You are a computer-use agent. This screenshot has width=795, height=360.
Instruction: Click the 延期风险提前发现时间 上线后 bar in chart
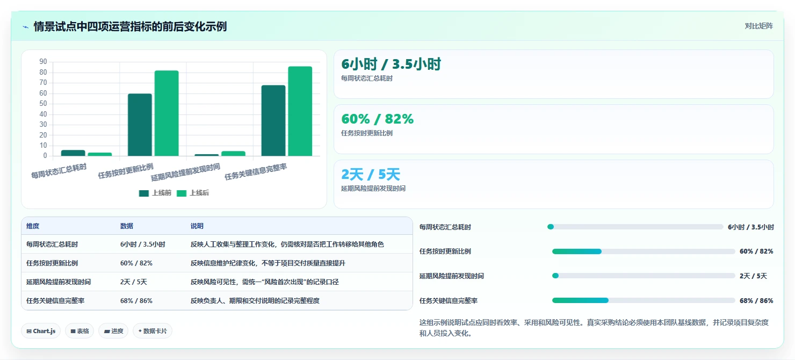(233, 154)
